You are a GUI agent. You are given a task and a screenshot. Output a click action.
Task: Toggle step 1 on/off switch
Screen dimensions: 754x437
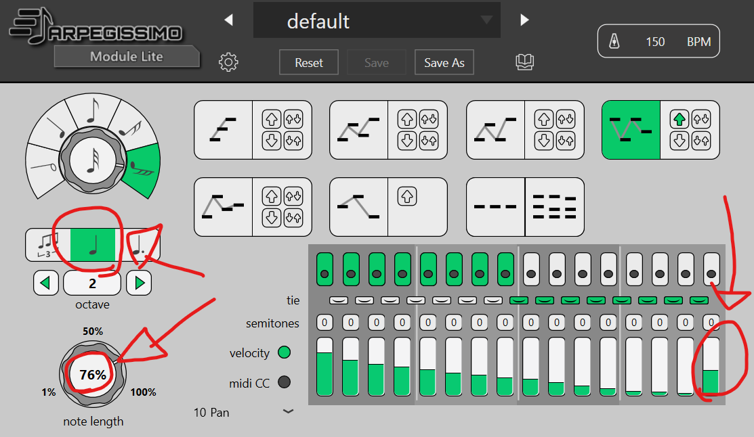click(324, 269)
